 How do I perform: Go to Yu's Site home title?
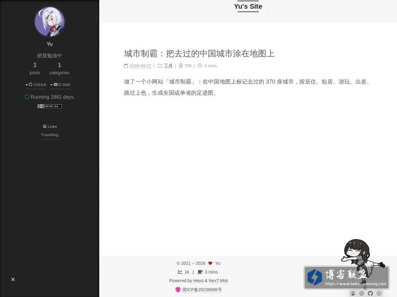(248, 6)
